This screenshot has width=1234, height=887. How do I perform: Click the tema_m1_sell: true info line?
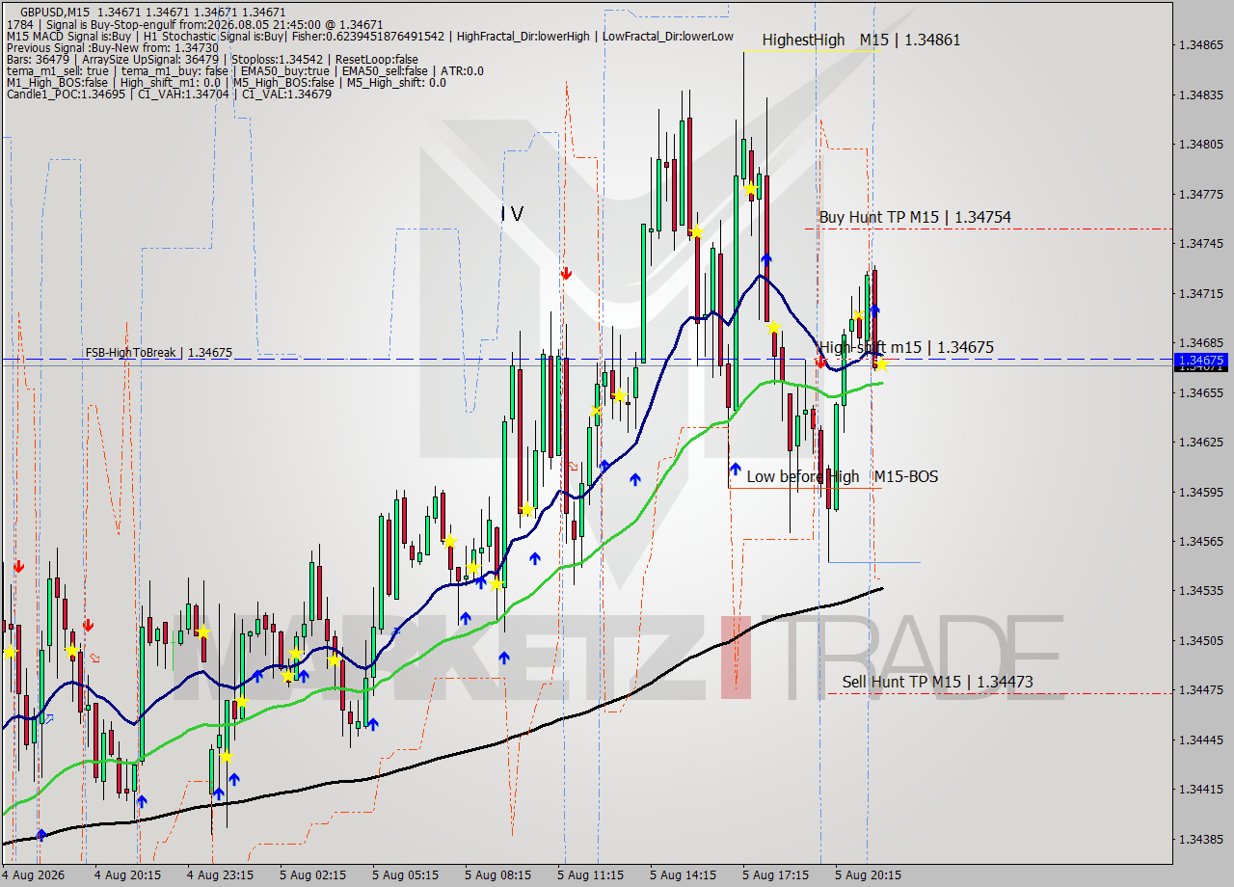tap(245, 70)
